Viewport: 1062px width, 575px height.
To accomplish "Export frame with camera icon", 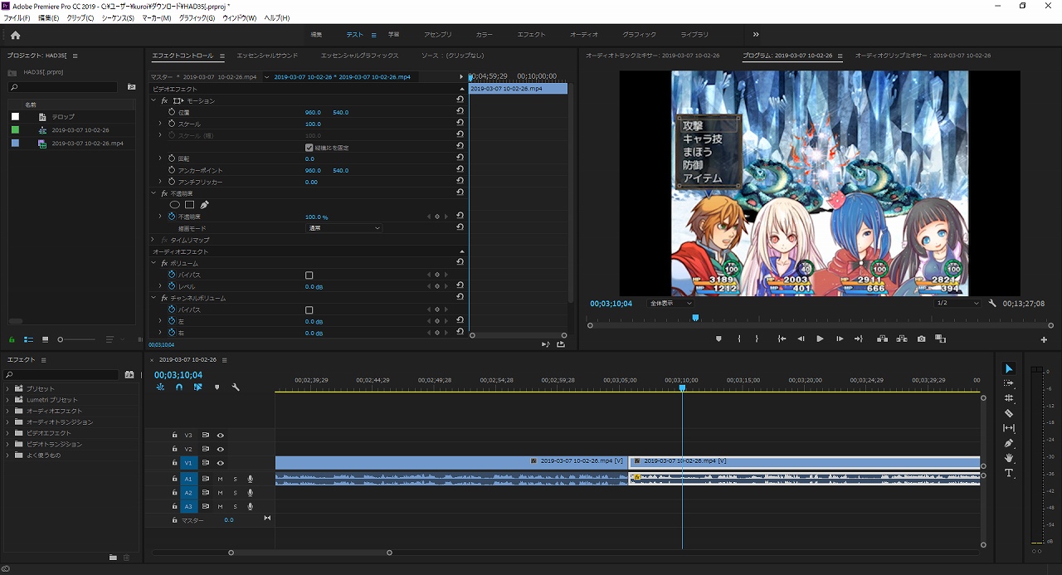I will pyautogui.click(x=921, y=339).
